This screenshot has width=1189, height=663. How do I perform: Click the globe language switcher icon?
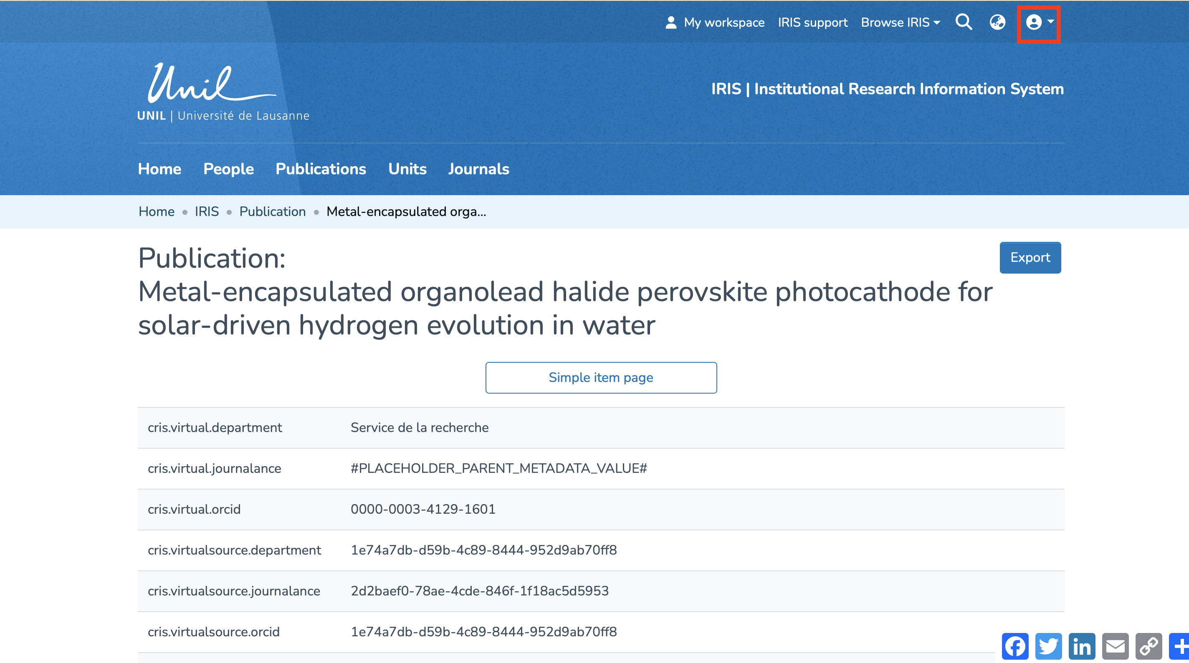[x=997, y=22]
